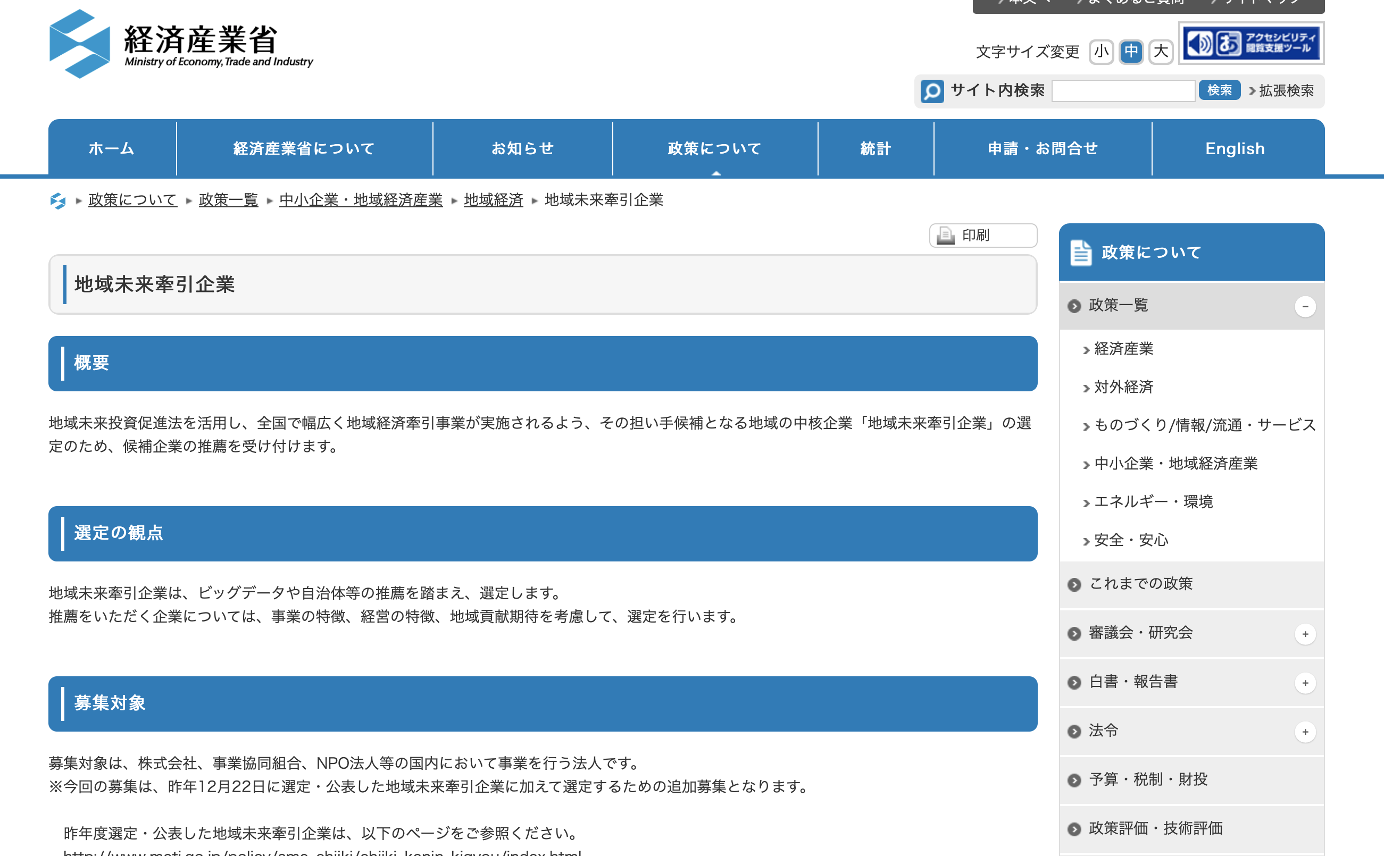The width and height of the screenshot is (1384, 856).
Task: Click the METI ministry logo
Action: [181, 44]
